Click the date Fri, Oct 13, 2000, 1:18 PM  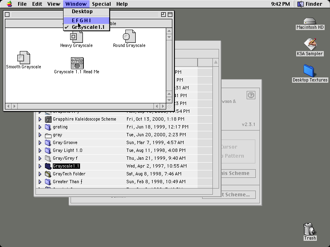(x=156, y=119)
